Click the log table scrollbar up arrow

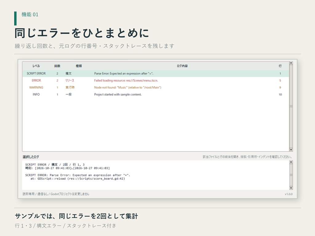(291, 63)
